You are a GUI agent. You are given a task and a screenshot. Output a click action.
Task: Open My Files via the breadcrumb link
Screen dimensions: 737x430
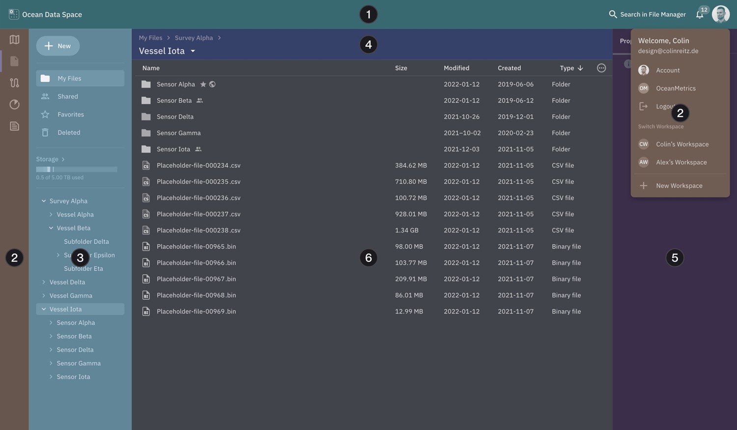click(x=150, y=37)
